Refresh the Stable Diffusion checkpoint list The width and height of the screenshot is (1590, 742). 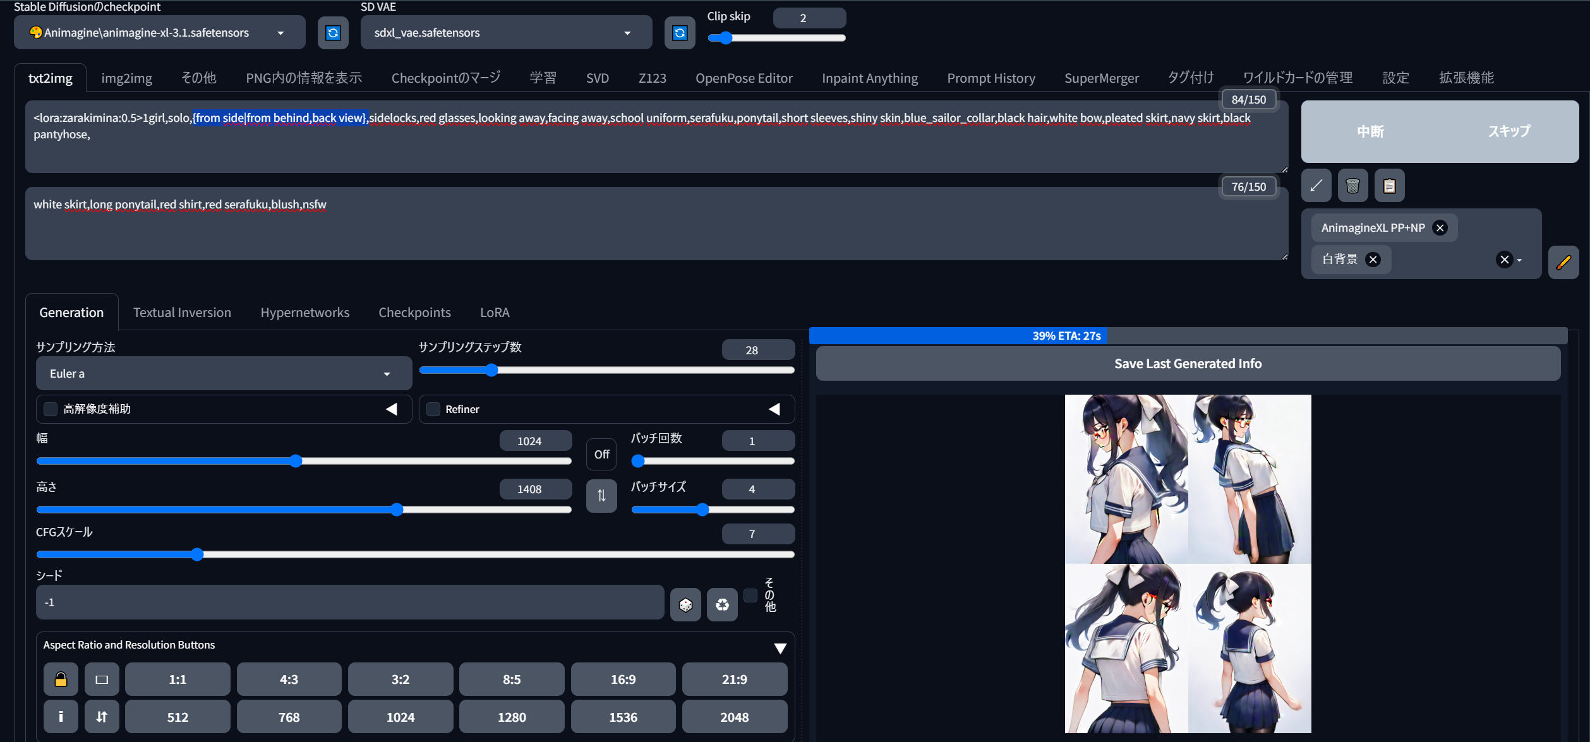333,33
